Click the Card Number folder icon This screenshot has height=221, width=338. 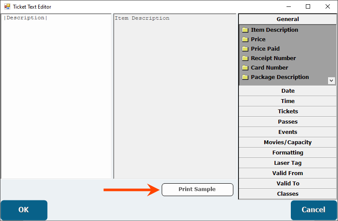(x=245, y=68)
